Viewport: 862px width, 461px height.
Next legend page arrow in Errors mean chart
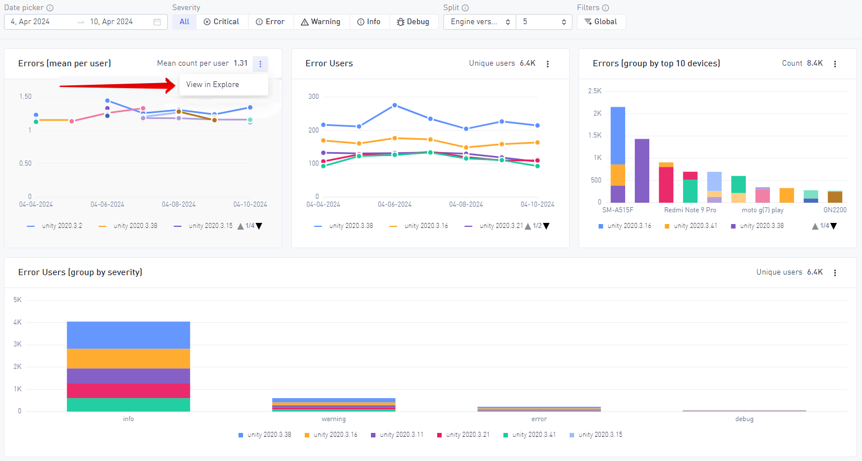(x=259, y=226)
